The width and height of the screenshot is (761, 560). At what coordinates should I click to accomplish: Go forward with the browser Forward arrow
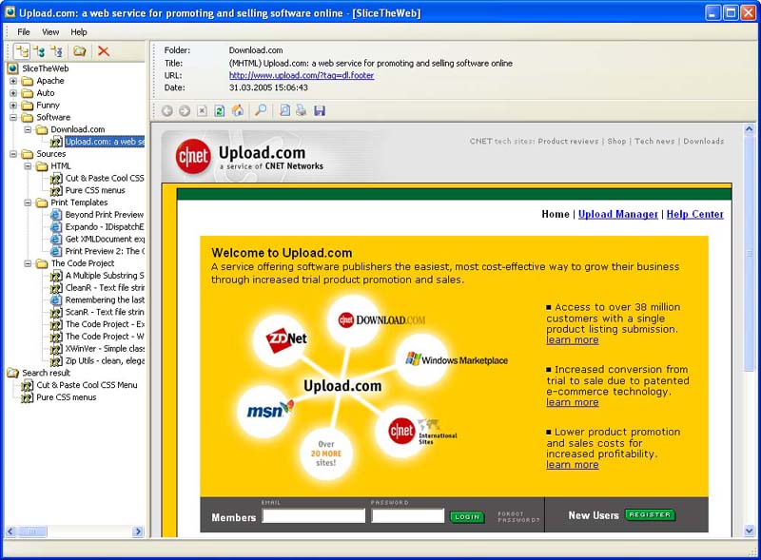(185, 111)
